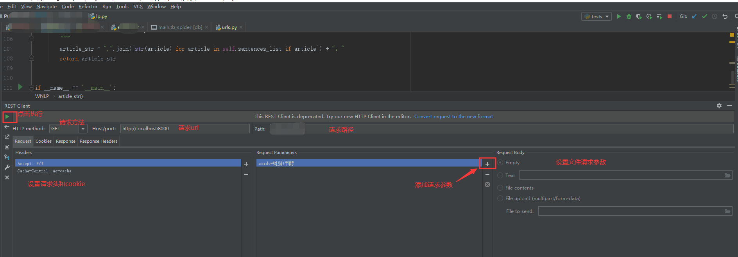The image size is (738, 257).
Task: Expand the tests run configuration selector
Action: [596, 16]
